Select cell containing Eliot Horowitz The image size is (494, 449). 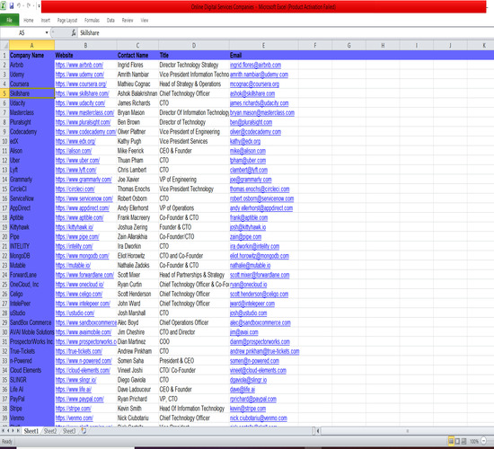[x=137, y=256]
